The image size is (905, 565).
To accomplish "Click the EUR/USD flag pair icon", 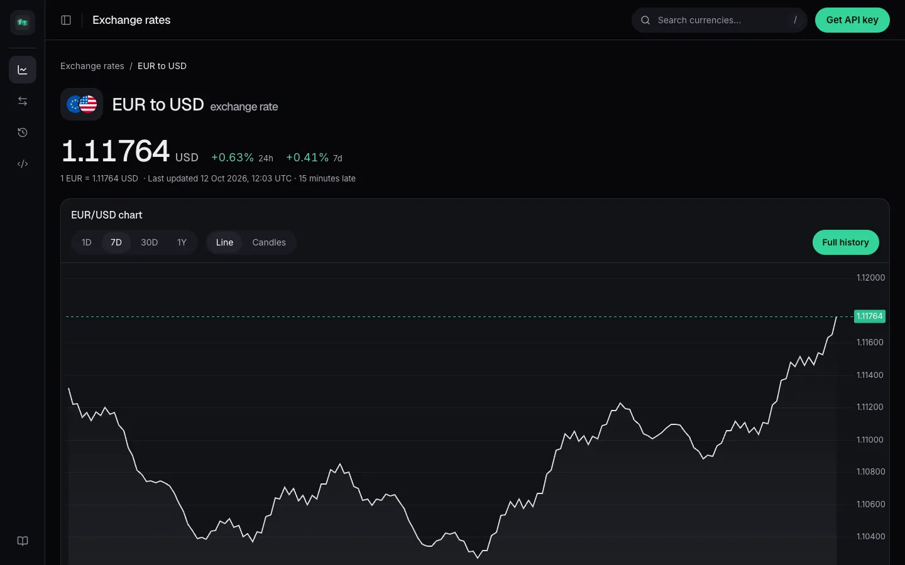I will click(82, 104).
